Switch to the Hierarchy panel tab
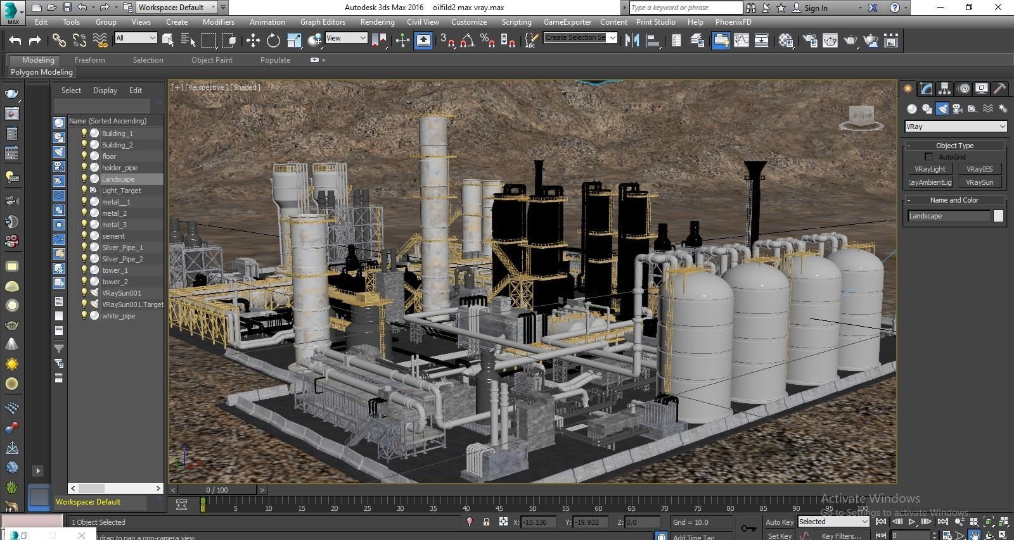Screen dimensions: 1014x540 click(x=945, y=89)
